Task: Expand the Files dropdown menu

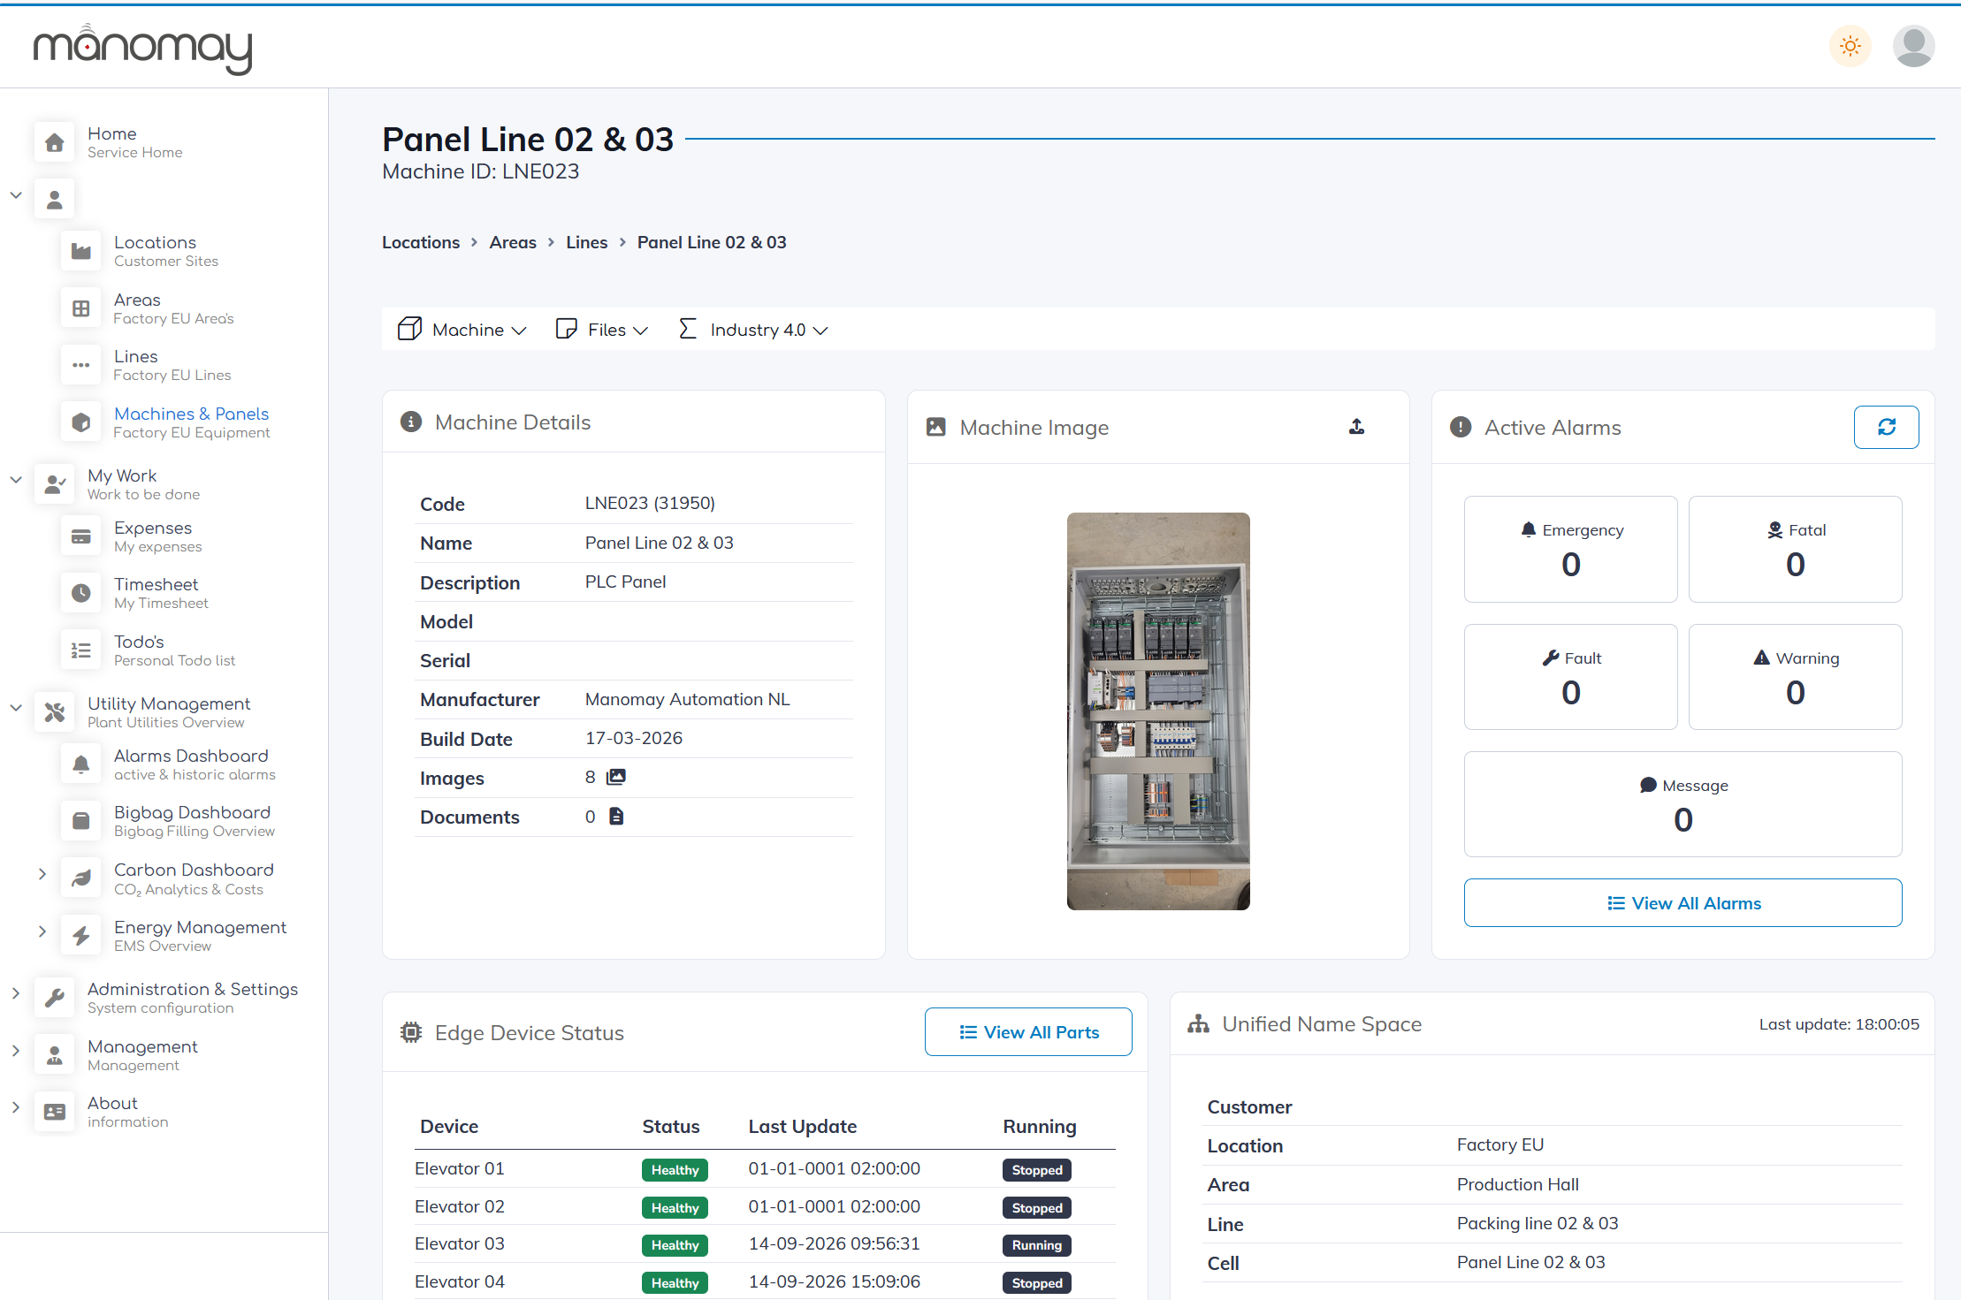Action: click(x=602, y=330)
